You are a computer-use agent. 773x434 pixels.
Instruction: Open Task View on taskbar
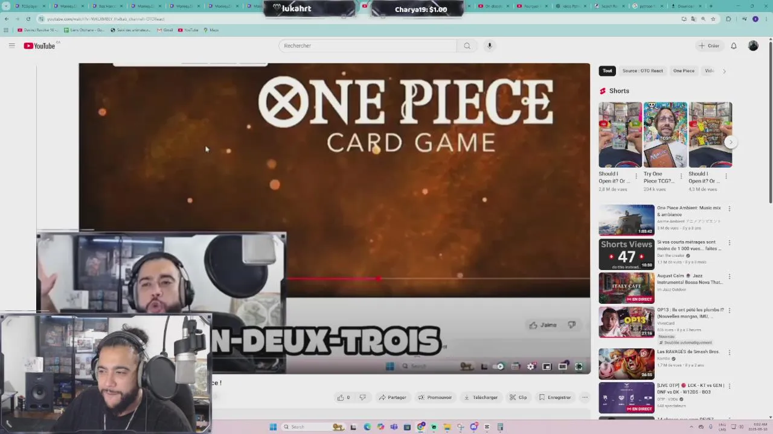(x=354, y=427)
